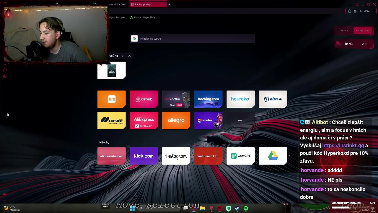Open the game cover thumbnail tile

[x=112, y=70]
